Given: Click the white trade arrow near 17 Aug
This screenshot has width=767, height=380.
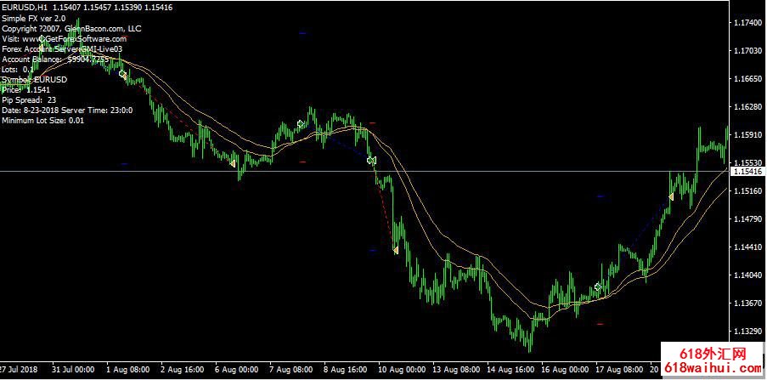Looking at the screenshot, I should (x=598, y=287).
